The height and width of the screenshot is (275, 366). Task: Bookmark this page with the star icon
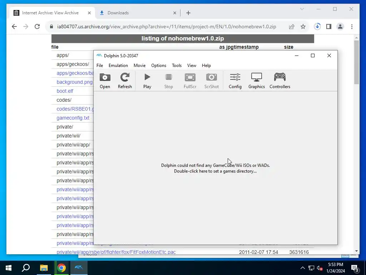(303, 26)
